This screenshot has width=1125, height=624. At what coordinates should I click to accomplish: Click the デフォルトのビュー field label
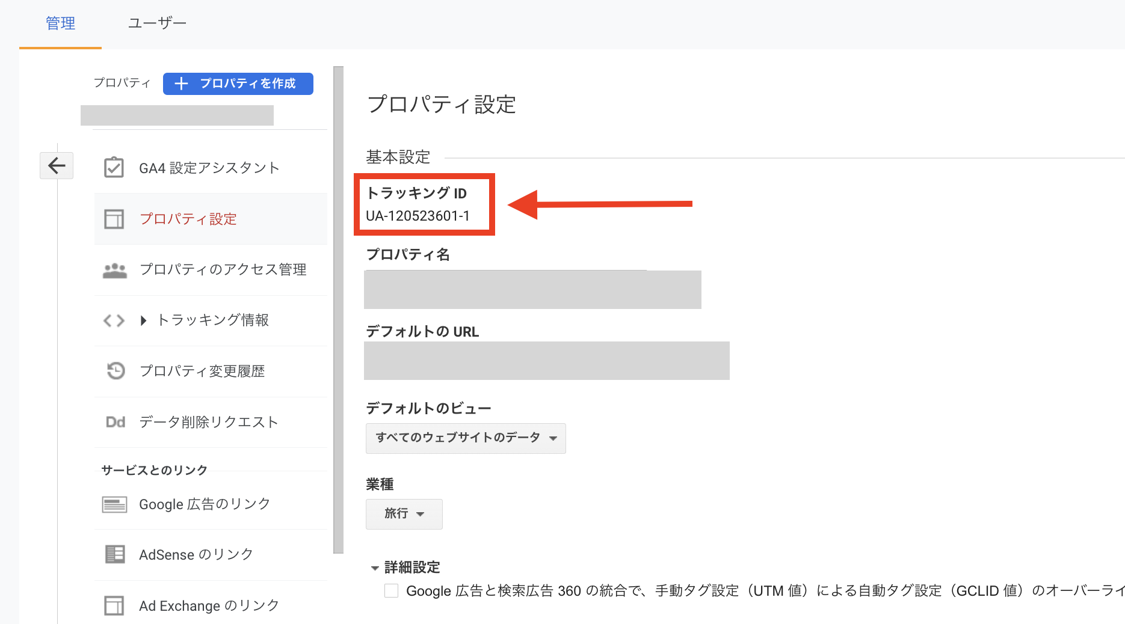428,409
